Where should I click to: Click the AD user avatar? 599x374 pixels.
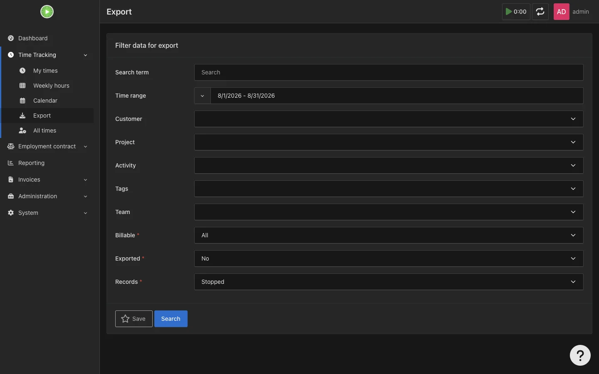click(561, 12)
